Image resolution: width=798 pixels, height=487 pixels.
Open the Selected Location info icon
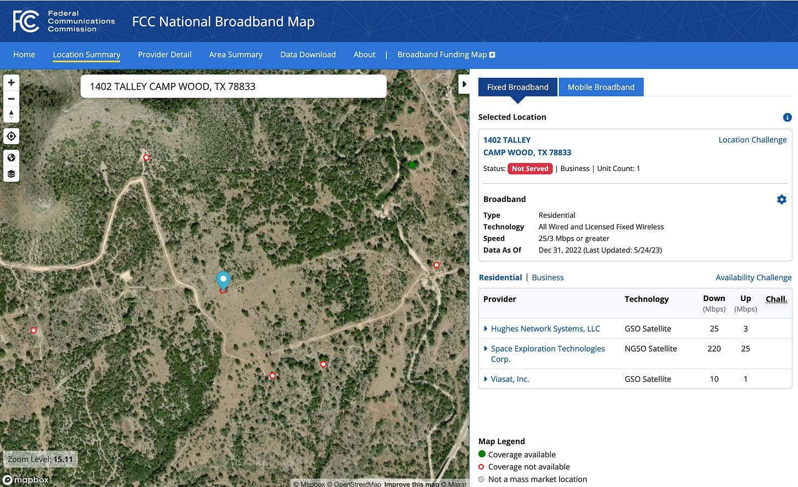787,117
